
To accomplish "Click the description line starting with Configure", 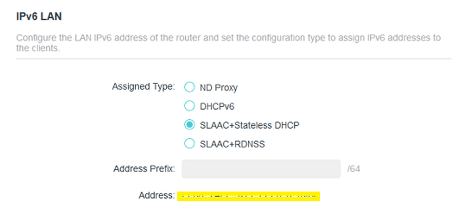I will (x=228, y=38).
